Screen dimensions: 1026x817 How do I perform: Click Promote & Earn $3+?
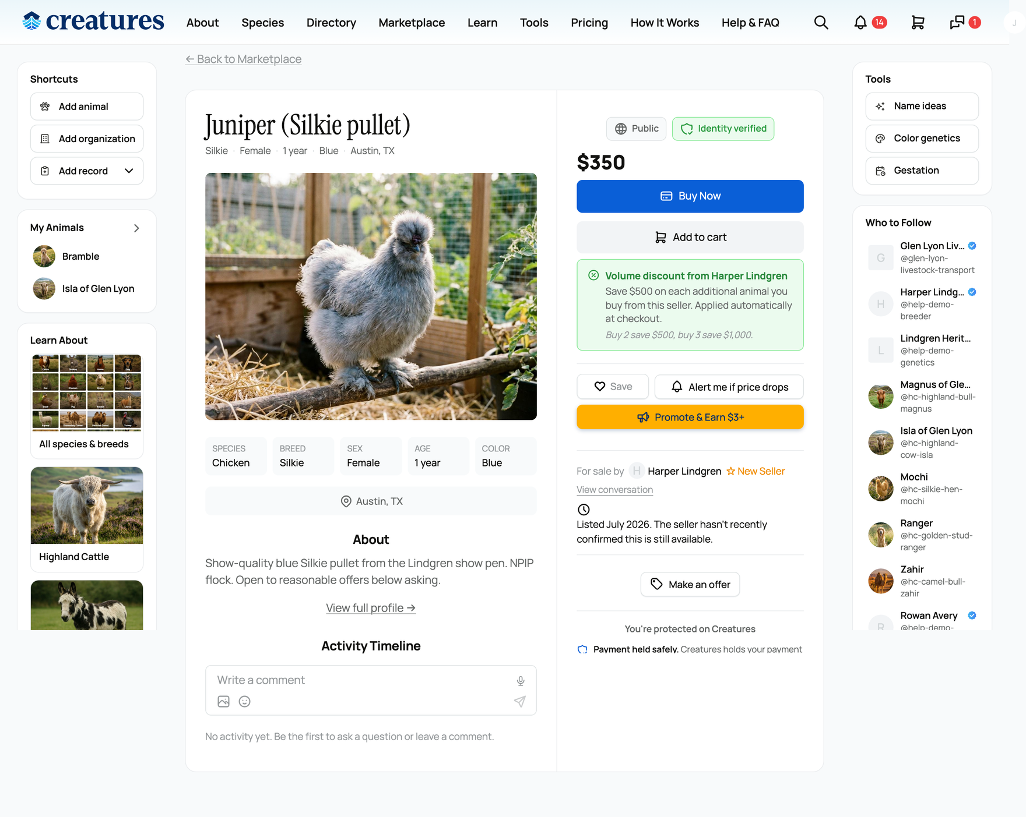tap(690, 417)
